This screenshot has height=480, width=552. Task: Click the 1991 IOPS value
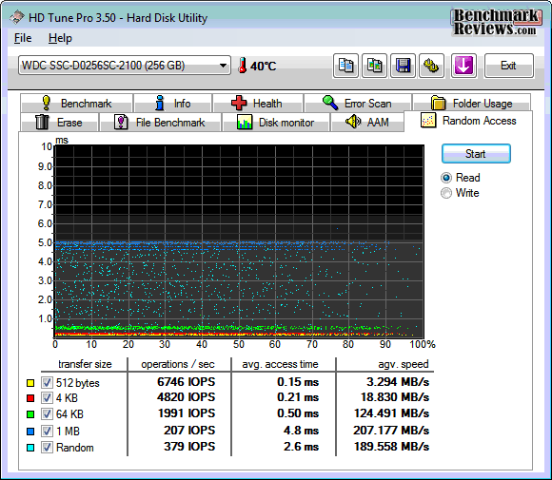(187, 413)
